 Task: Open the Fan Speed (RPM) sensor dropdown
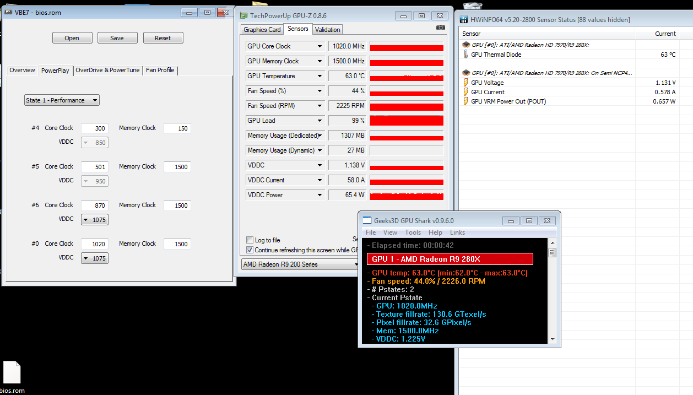coord(320,106)
